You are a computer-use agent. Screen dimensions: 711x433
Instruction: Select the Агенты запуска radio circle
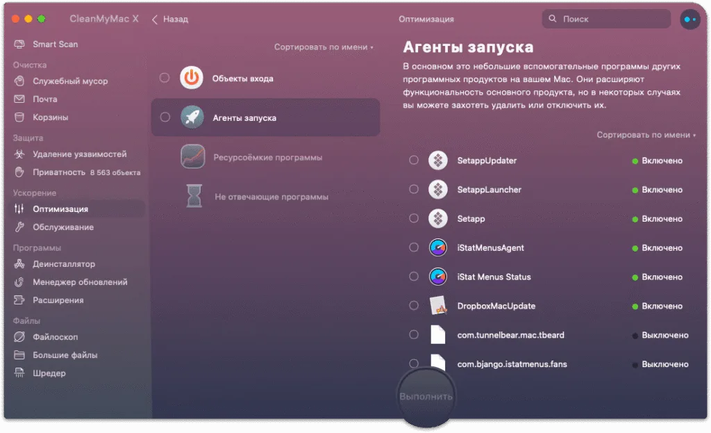pos(165,117)
